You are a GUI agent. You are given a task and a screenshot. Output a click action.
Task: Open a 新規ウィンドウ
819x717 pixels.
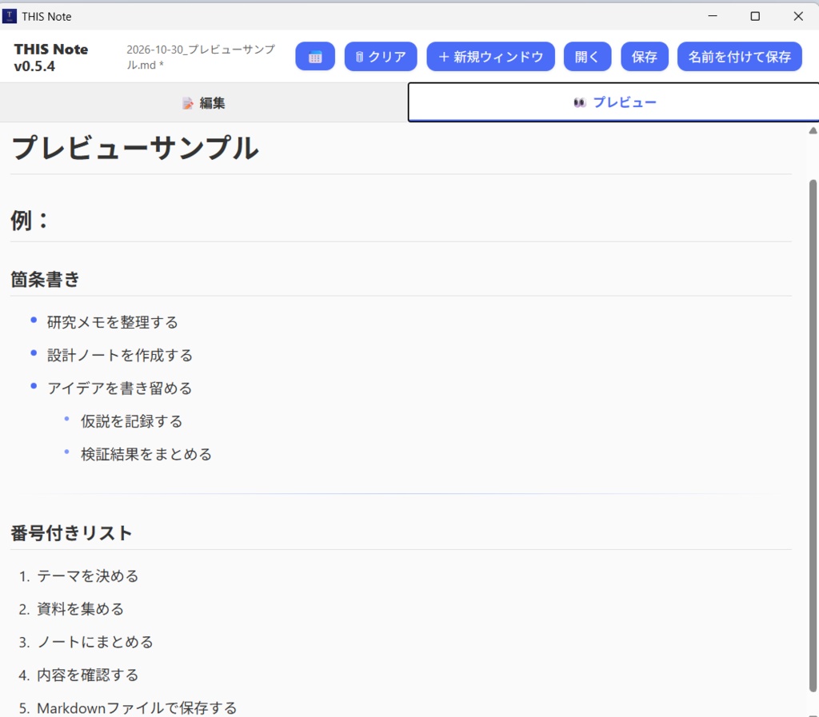490,57
